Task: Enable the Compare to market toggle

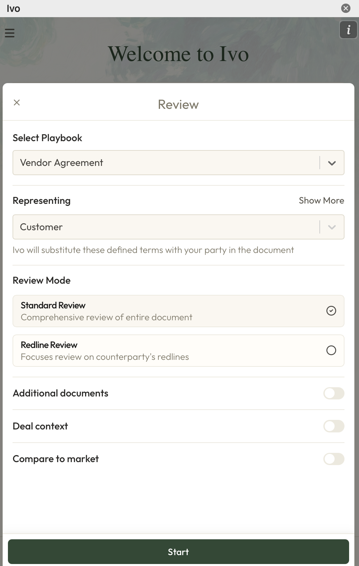Action: pos(334,459)
